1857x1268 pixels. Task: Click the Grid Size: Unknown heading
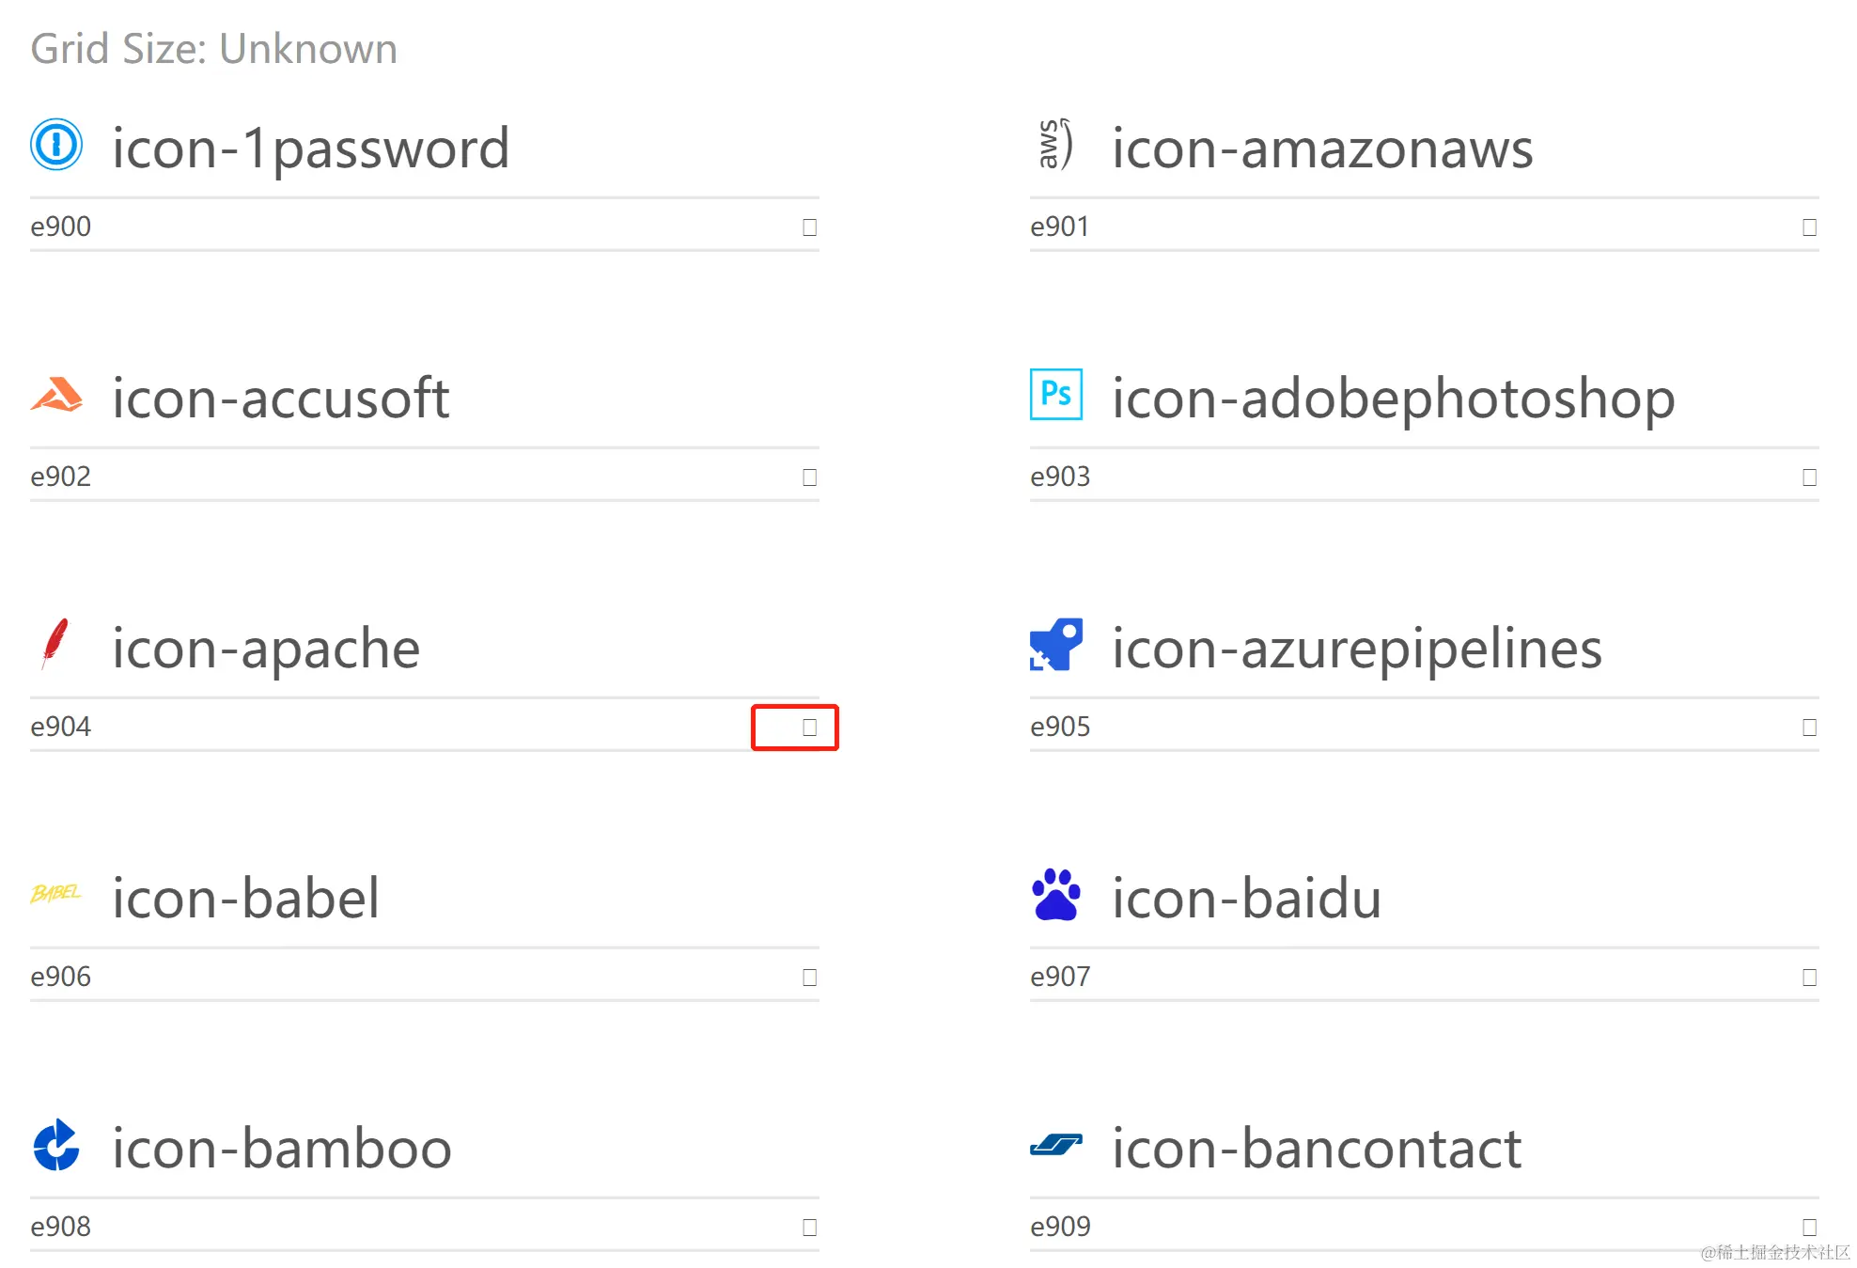(214, 49)
